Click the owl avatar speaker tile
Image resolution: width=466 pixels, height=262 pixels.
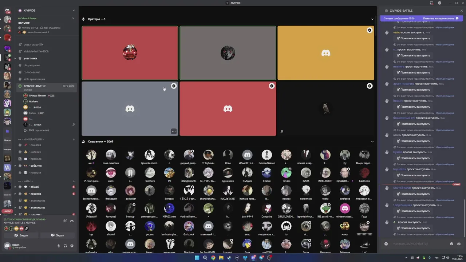point(326,108)
